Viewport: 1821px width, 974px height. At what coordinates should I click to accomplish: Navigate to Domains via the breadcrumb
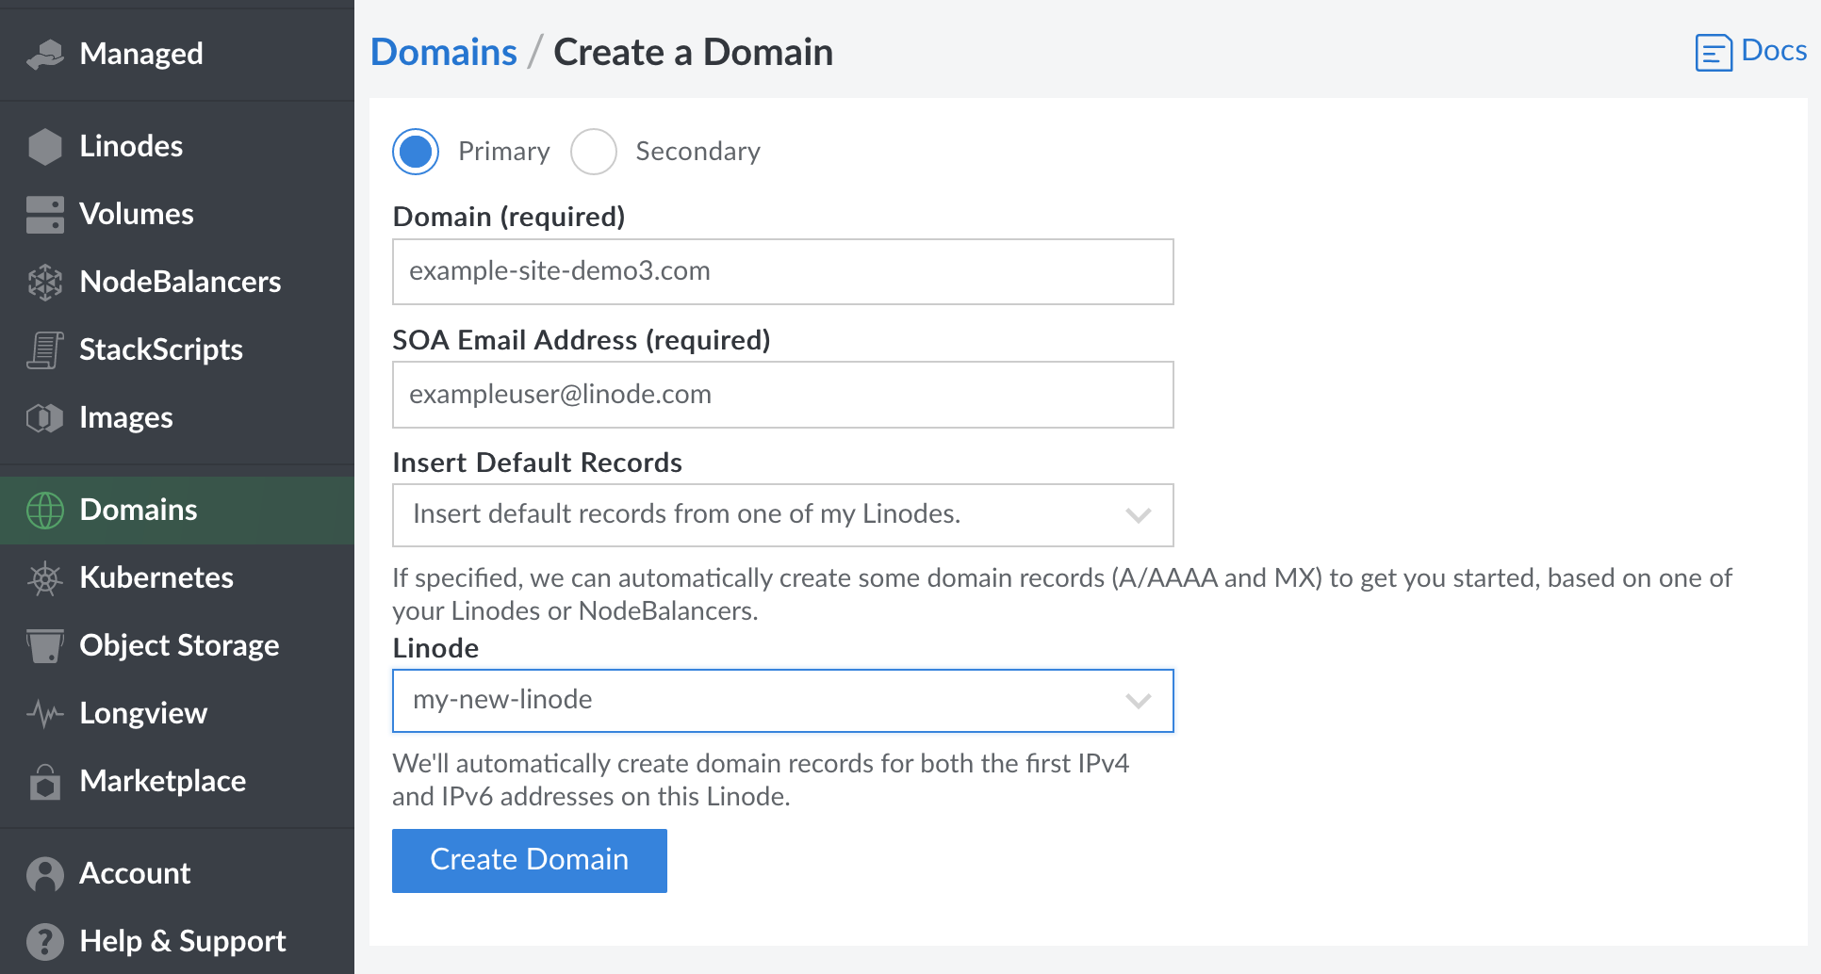[443, 52]
